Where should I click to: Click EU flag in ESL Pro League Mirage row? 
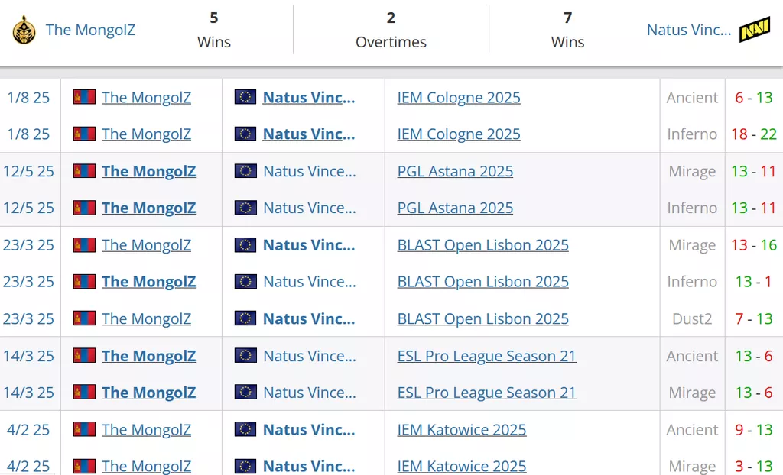coord(245,393)
